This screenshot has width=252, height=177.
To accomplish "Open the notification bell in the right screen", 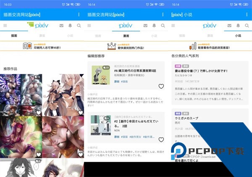I will pyautogui.click(x=239, y=26).
